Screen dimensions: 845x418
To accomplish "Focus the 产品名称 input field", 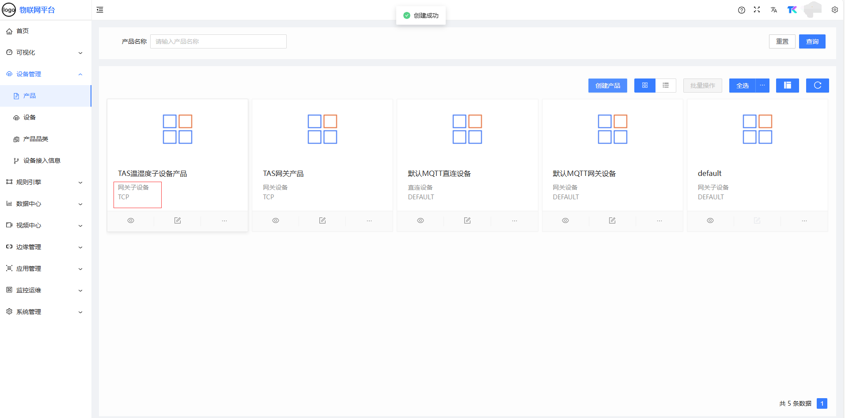I will (x=218, y=41).
